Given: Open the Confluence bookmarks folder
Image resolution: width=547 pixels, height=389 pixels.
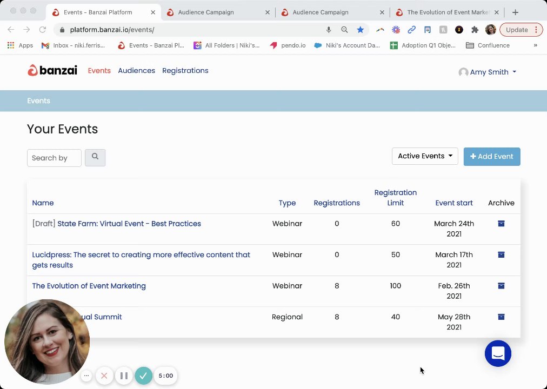Looking at the screenshot, I should [x=488, y=45].
